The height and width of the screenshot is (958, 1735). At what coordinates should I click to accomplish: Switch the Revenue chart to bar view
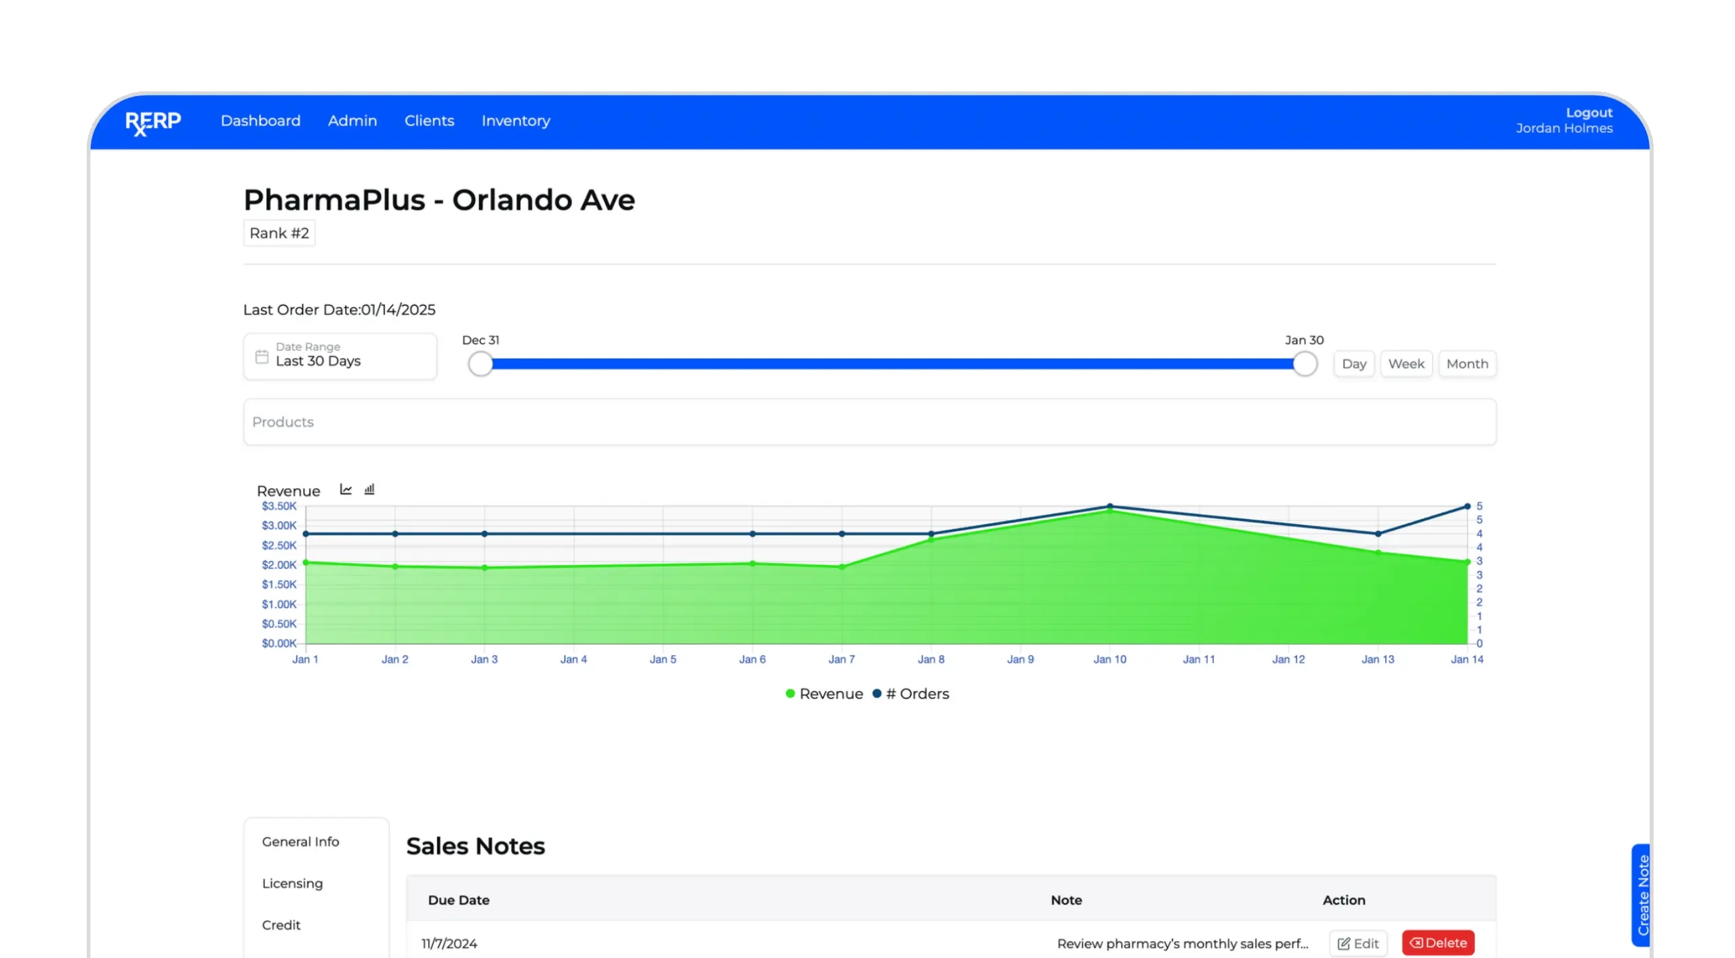point(369,489)
